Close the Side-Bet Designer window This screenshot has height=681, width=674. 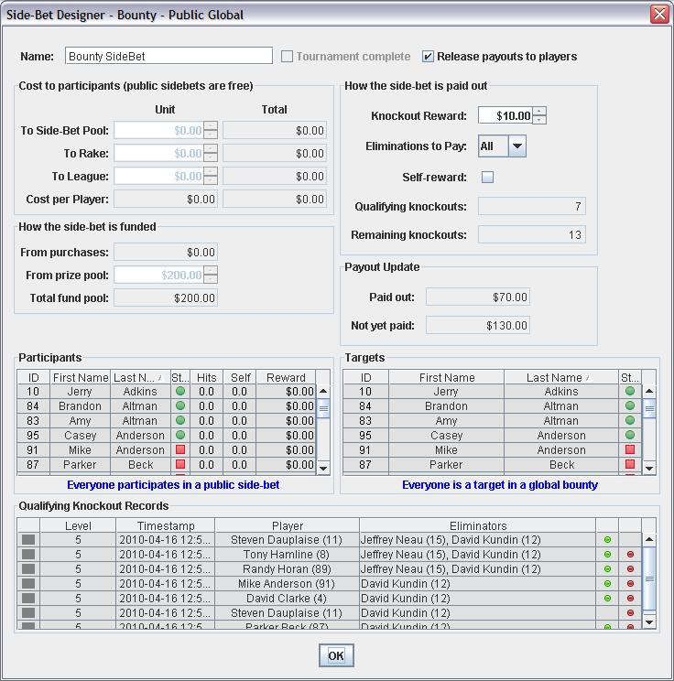[658, 15]
